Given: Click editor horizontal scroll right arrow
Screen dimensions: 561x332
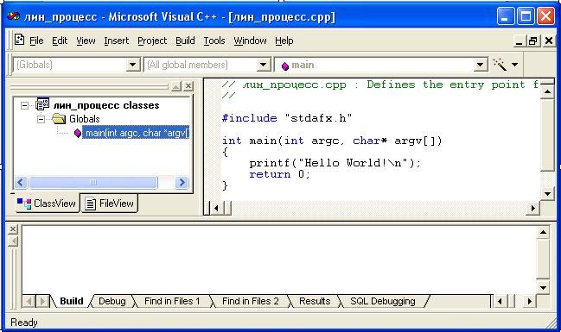Looking at the screenshot, I should (532, 208).
